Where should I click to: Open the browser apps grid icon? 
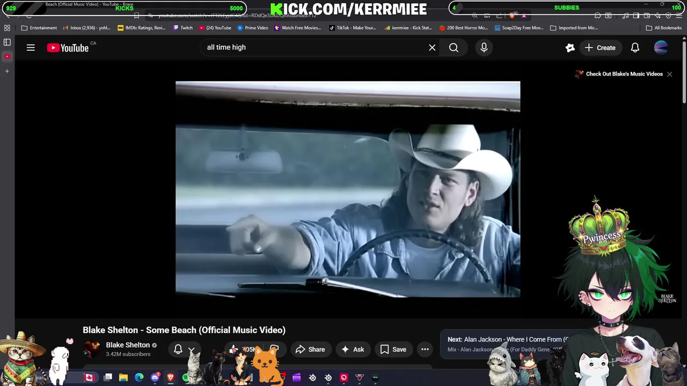point(7,28)
